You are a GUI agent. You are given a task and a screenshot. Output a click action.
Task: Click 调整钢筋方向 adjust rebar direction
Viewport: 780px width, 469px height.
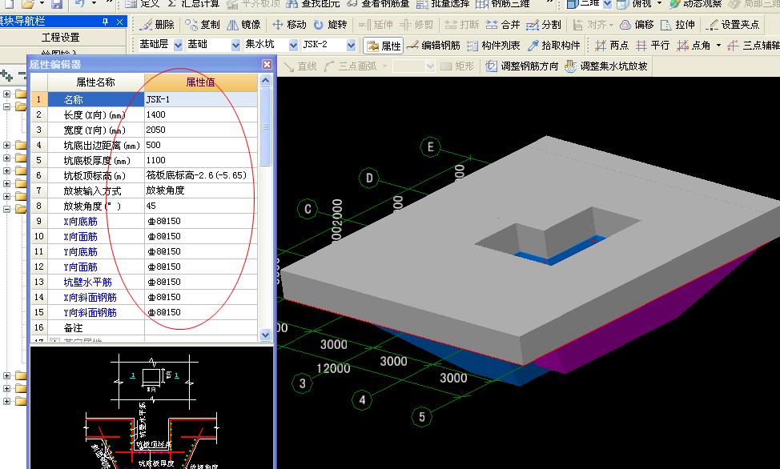[522, 66]
